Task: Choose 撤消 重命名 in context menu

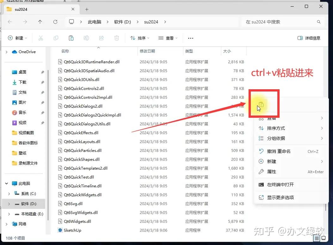Action: click(x=291, y=151)
